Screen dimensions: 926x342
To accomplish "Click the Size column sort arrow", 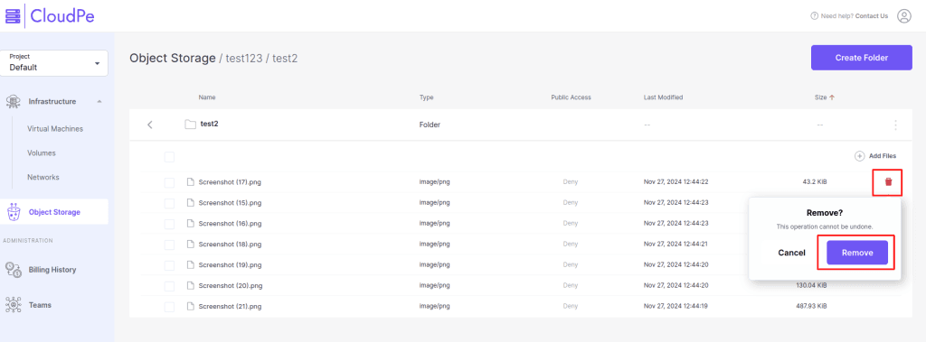I will coord(832,97).
